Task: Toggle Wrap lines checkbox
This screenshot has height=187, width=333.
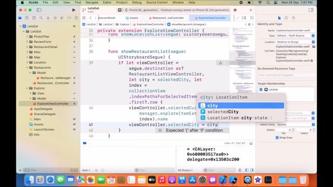Action: click(x=277, y=138)
